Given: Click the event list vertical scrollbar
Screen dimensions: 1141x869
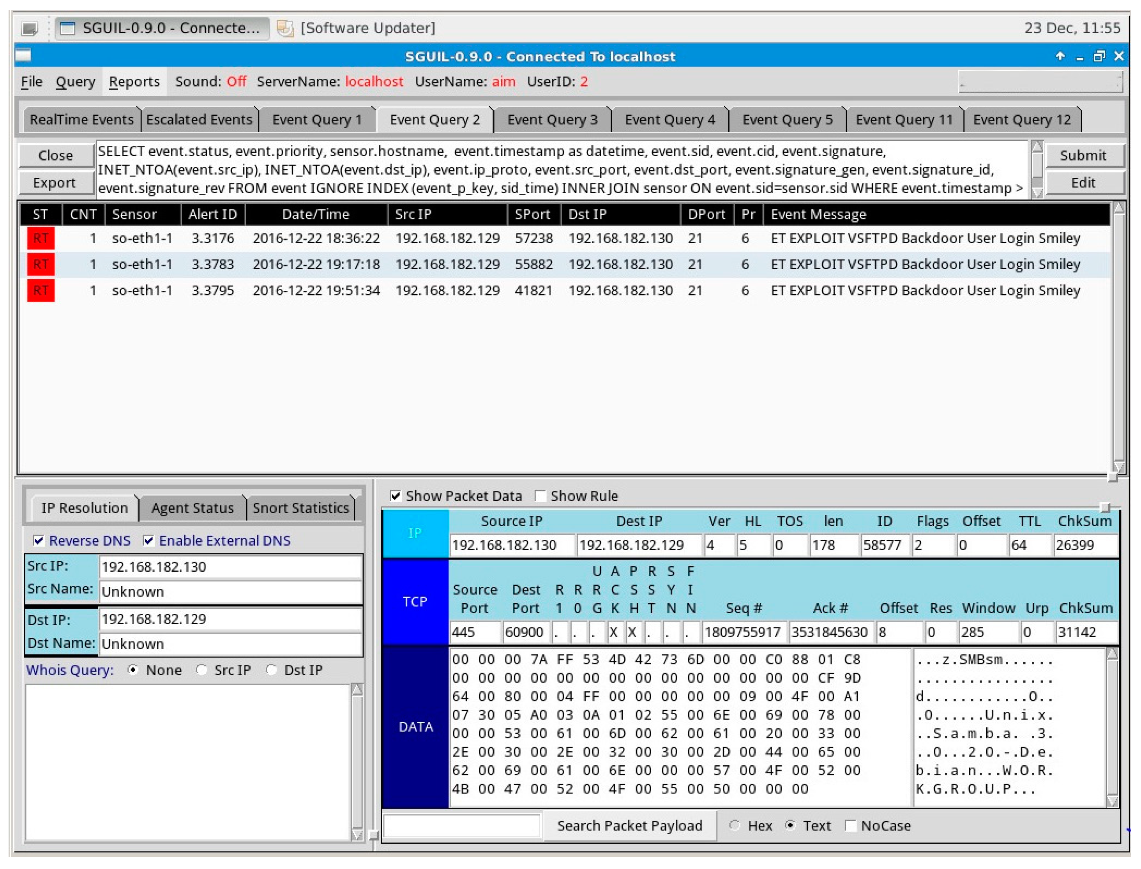Looking at the screenshot, I should click(1118, 336).
